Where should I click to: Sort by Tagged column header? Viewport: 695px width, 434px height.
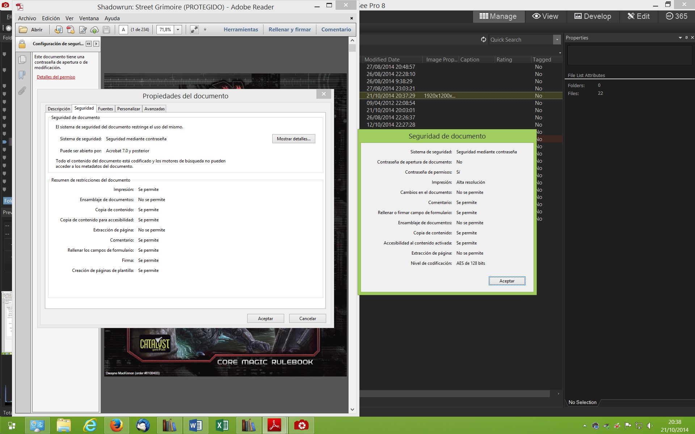point(547,60)
